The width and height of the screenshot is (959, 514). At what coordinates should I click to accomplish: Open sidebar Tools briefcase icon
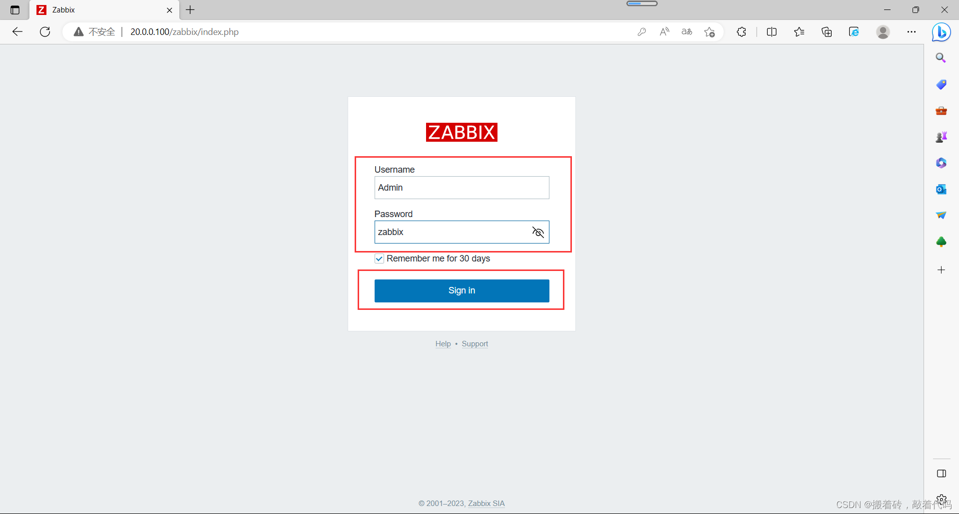click(x=941, y=111)
